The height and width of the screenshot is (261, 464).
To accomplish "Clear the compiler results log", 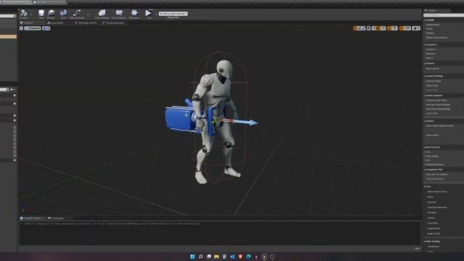I will [x=418, y=249].
